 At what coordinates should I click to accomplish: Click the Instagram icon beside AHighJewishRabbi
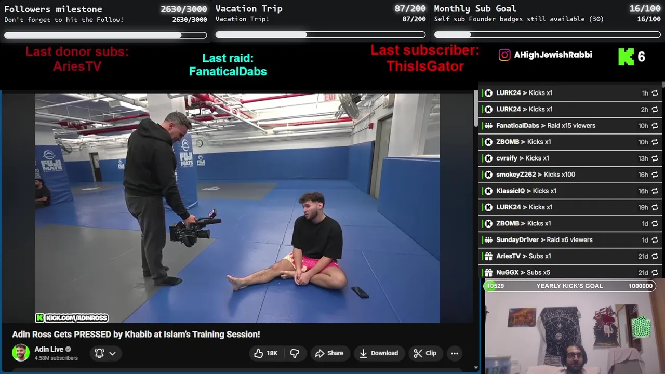tap(504, 55)
